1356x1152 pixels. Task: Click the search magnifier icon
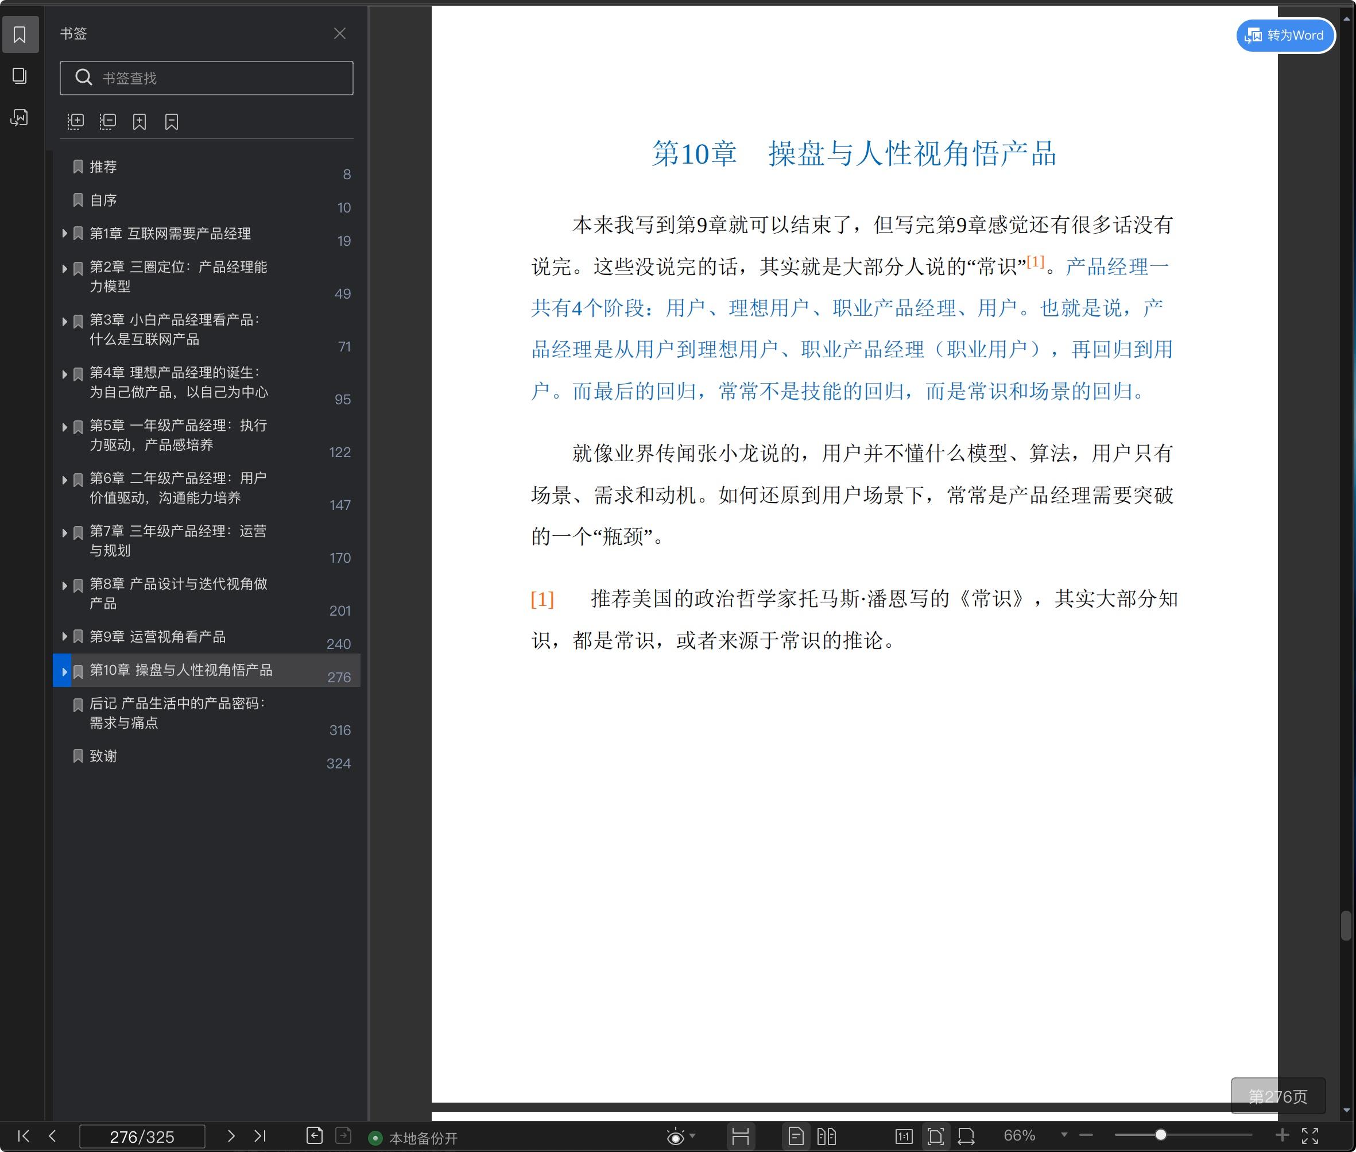coord(84,78)
